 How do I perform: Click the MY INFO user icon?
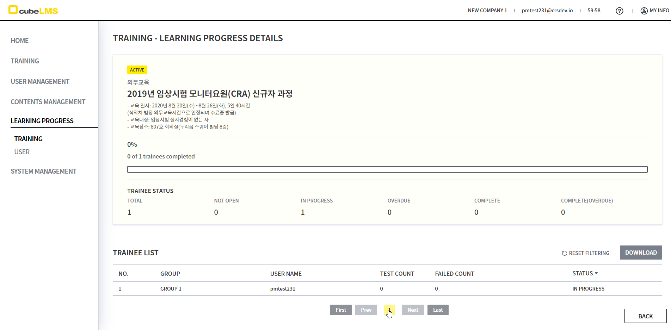[644, 11]
